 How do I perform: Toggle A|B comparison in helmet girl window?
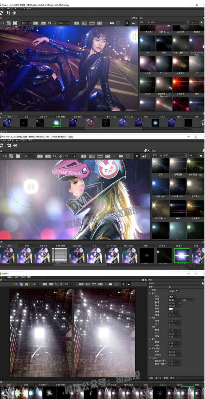pos(84,156)
